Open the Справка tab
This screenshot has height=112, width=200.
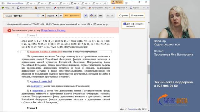pyautogui.click(x=124, y=16)
